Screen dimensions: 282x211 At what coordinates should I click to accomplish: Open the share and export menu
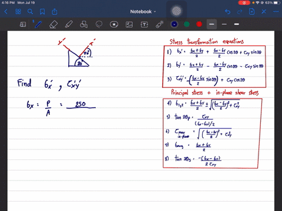pyautogui.click(x=55, y=12)
